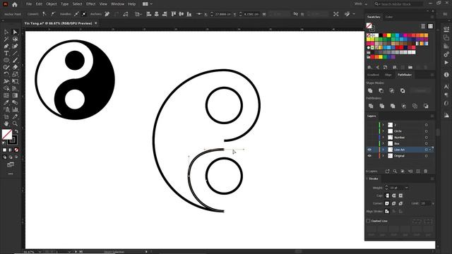The width and height of the screenshot is (452, 254).
Task: Expand the Circle layer
Action: (x=383, y=131)
